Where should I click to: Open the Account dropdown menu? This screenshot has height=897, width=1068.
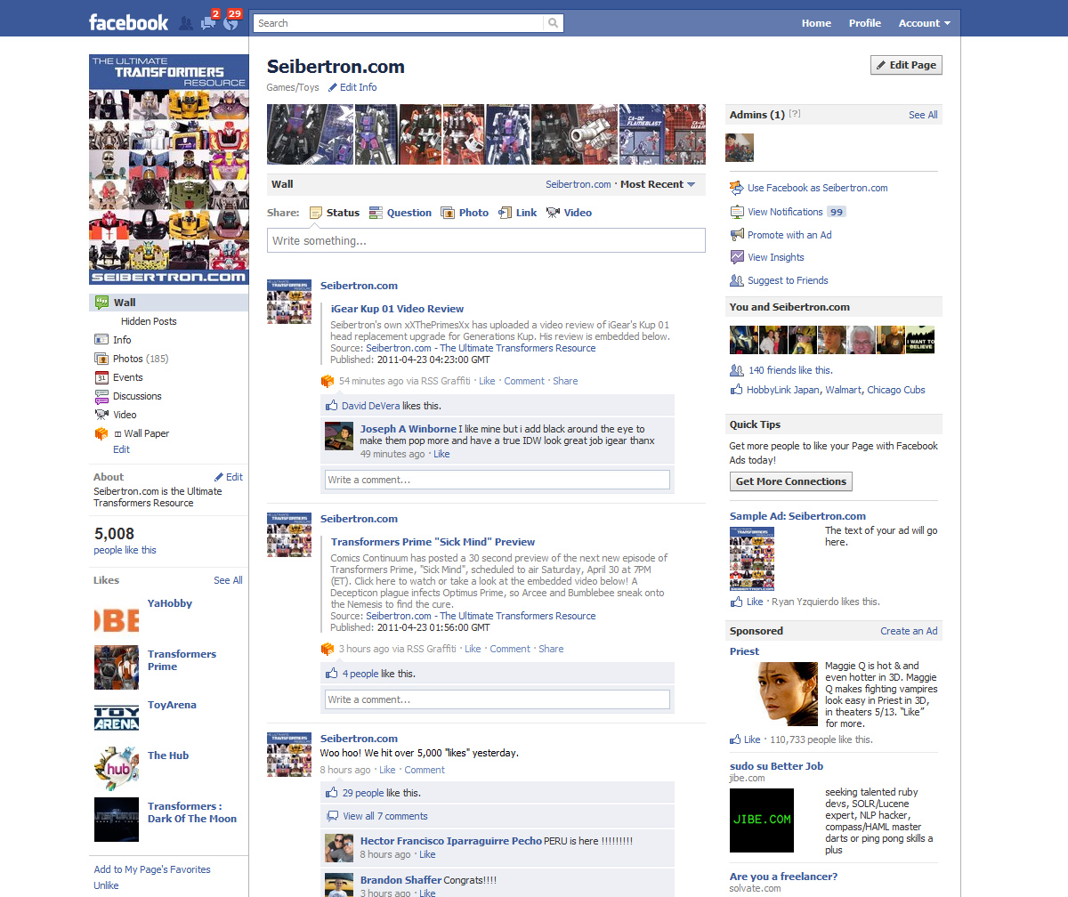point(924,23)
